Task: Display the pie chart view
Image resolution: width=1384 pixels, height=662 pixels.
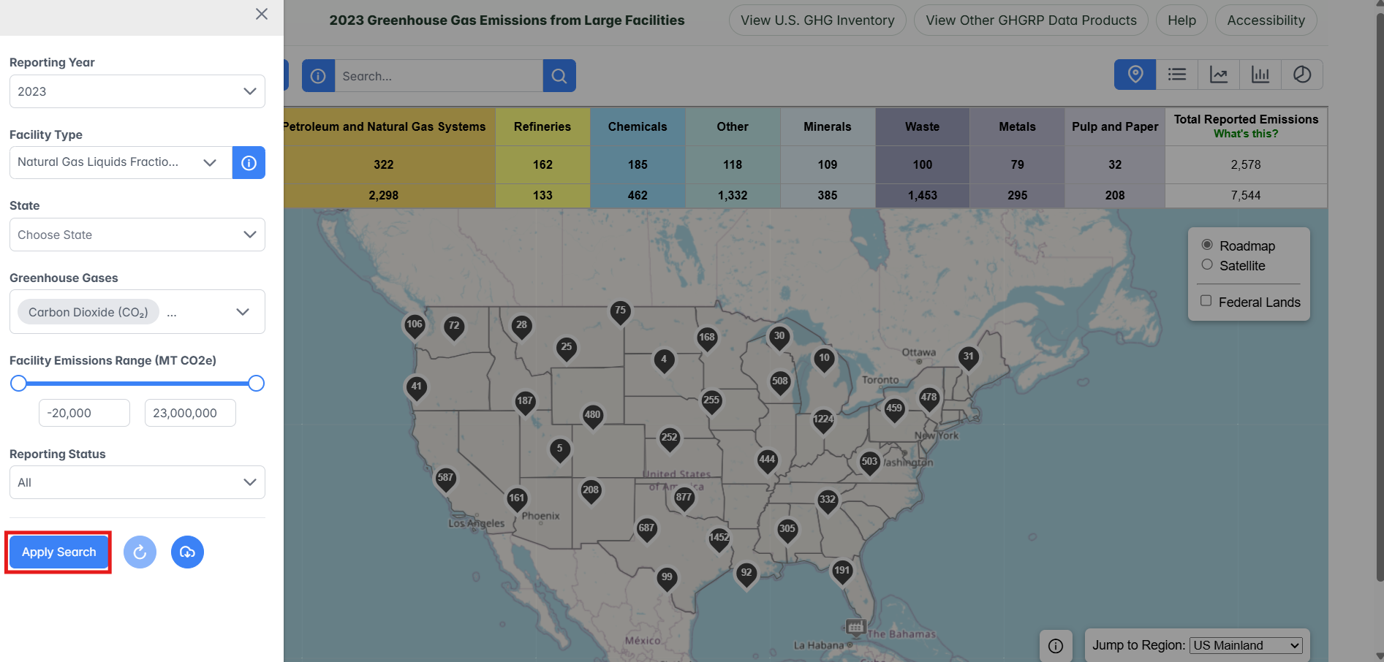Action: [x=1301, y=75]
